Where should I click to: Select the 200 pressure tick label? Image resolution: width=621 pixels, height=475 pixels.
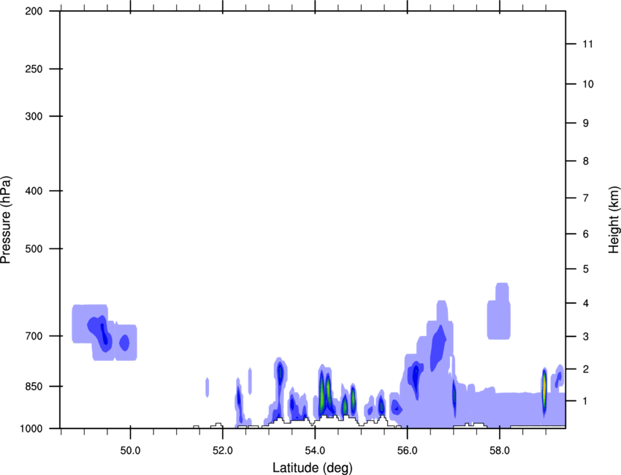tap(34, 11)
